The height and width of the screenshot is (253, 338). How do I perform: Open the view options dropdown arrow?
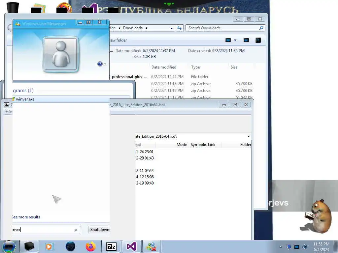[235, 40]
